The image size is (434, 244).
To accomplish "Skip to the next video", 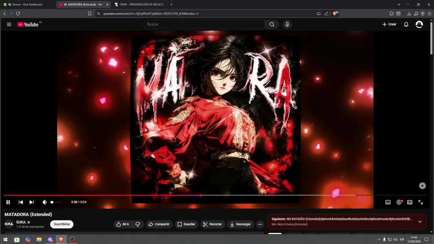I will coord(32,202).
